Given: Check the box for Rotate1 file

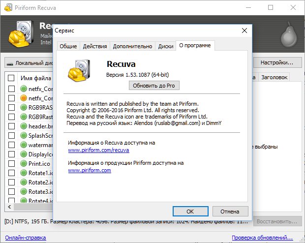Looking at the screenshot, I should click(x=11, y=173).
